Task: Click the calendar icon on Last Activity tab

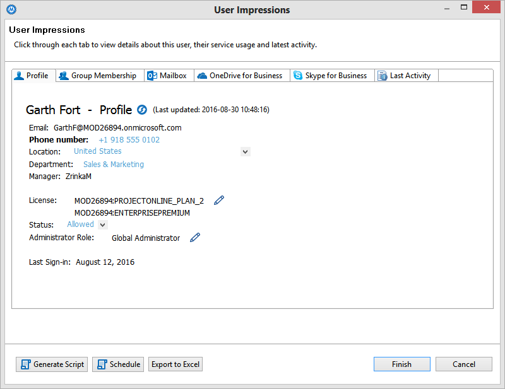Action: coord(381,75)
